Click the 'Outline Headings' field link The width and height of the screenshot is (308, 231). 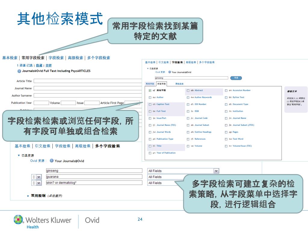[x=203, y=132]
